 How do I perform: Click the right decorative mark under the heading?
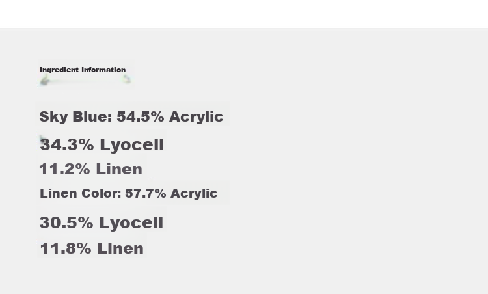[126, 79]
